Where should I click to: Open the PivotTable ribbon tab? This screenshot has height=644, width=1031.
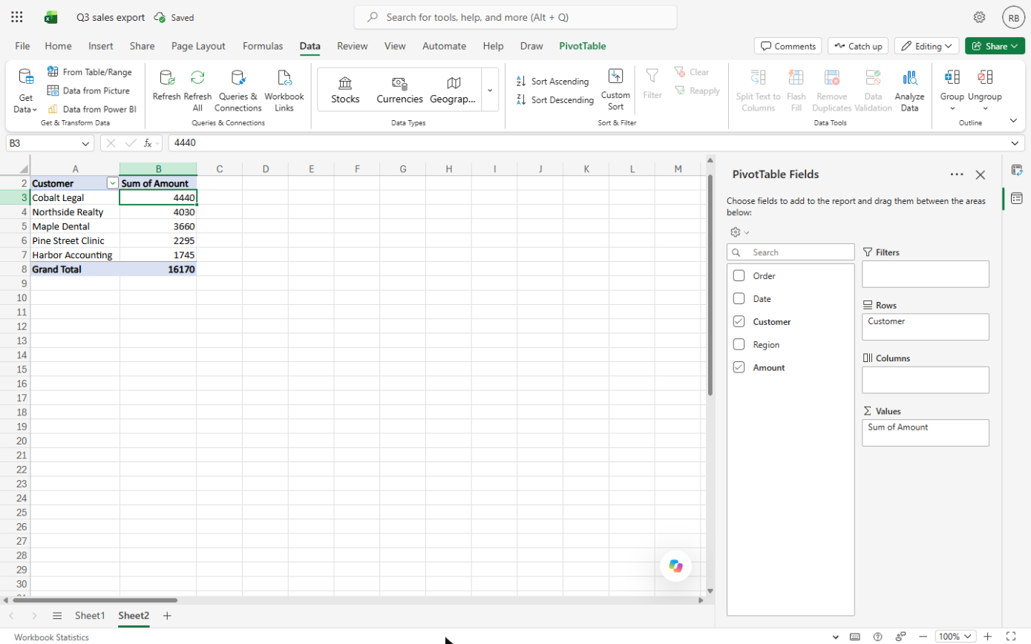(583, 46)
